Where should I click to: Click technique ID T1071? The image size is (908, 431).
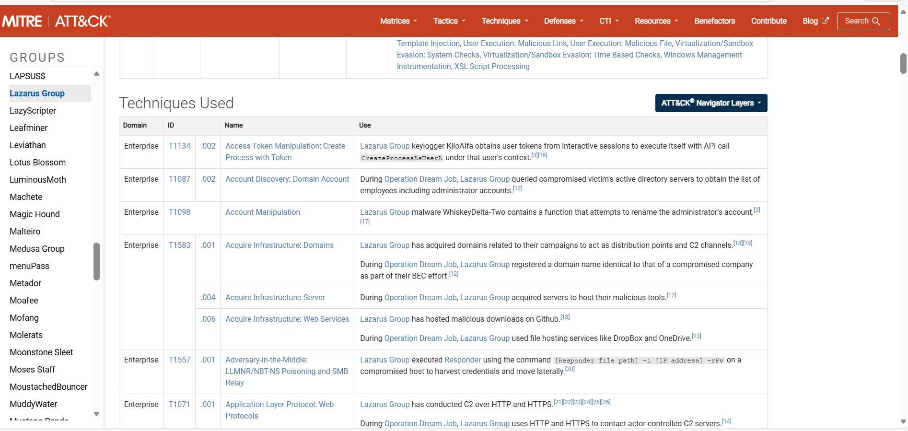179,404
